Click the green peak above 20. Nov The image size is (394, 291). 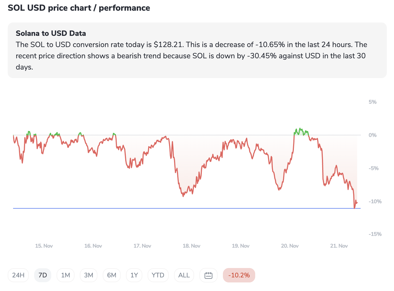301,130
